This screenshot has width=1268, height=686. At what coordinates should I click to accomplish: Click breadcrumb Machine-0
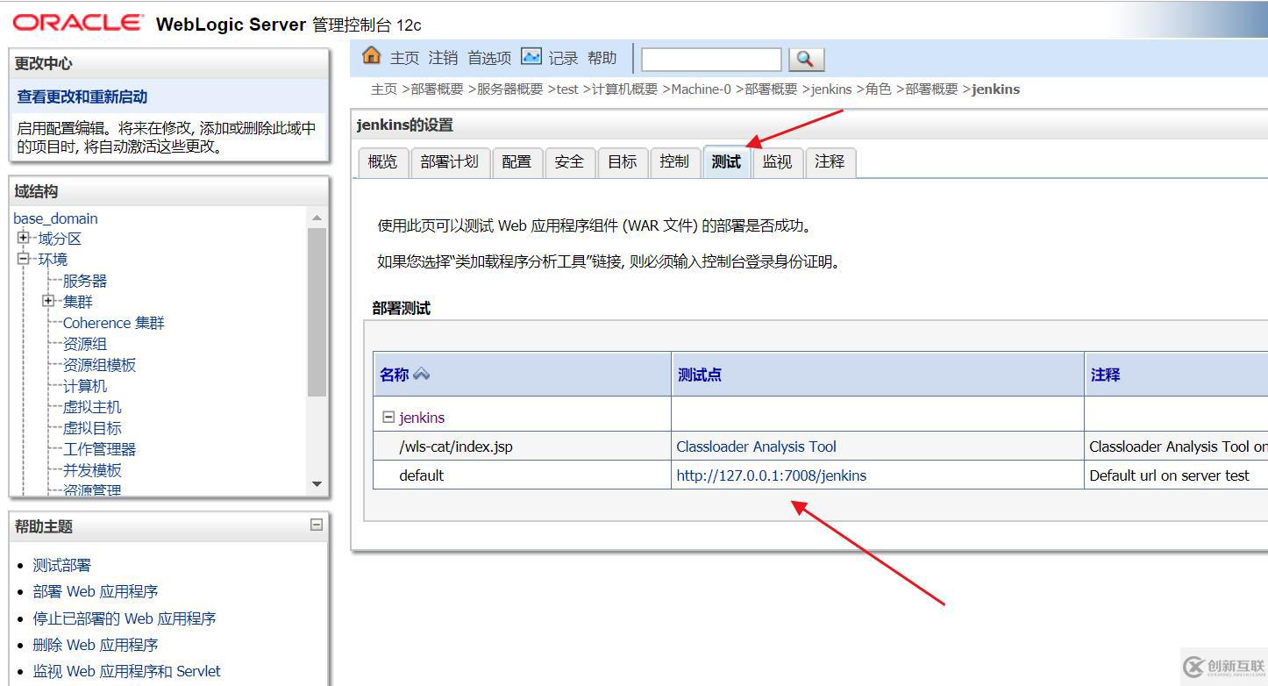tap(702, 89)
